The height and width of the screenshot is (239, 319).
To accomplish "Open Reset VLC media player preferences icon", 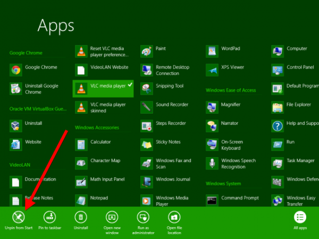I will (x=81, y=52).
